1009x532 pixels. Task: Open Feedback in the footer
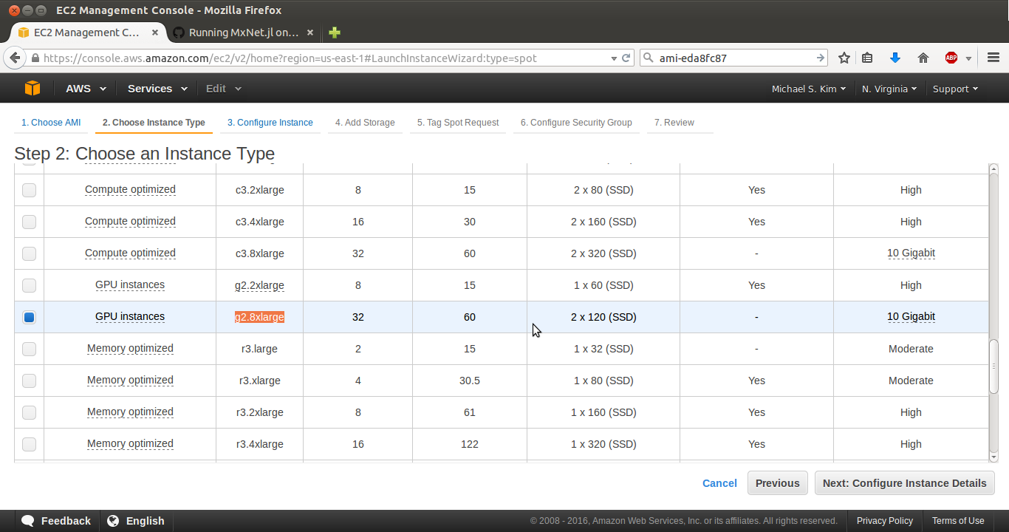coord(57,521)
